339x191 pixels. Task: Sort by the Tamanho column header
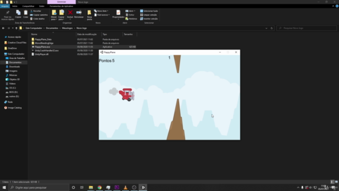pos(128,34)
